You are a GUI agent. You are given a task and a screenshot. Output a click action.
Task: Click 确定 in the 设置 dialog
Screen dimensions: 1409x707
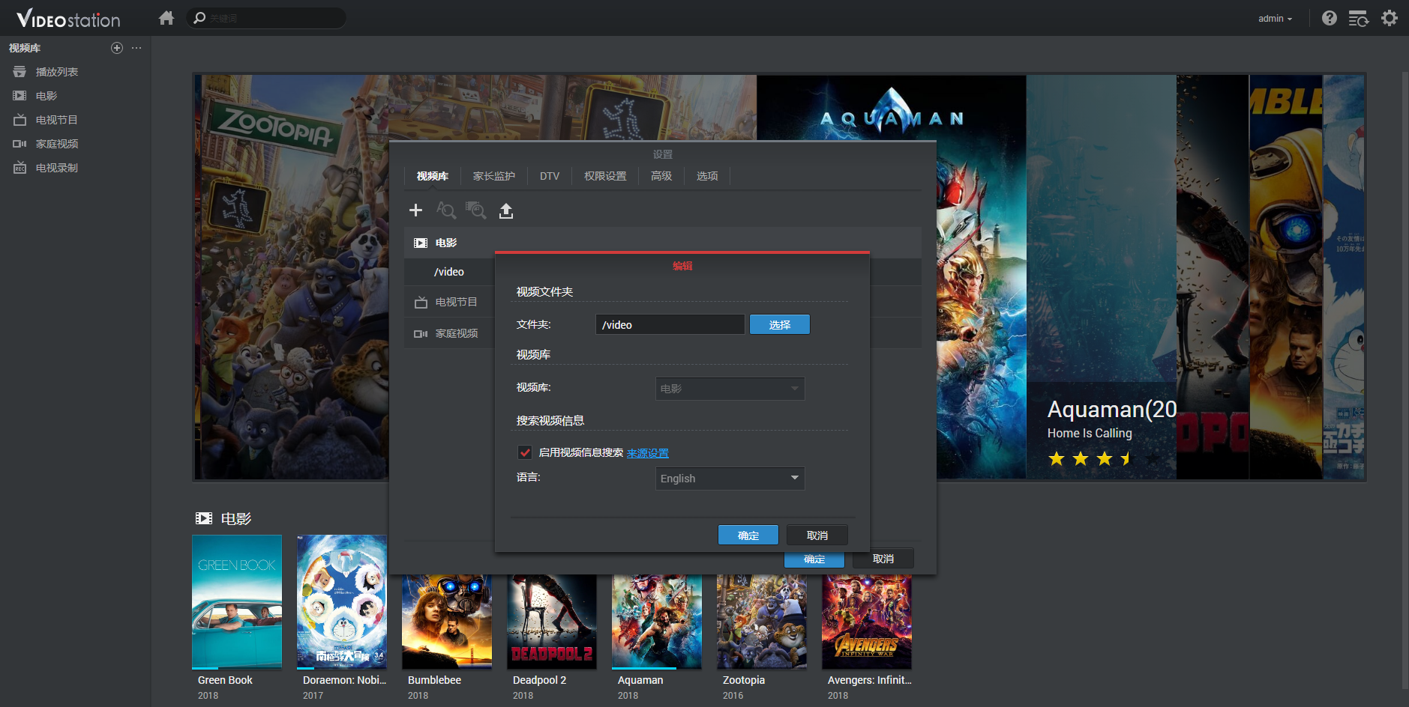[x=814, y=559]
